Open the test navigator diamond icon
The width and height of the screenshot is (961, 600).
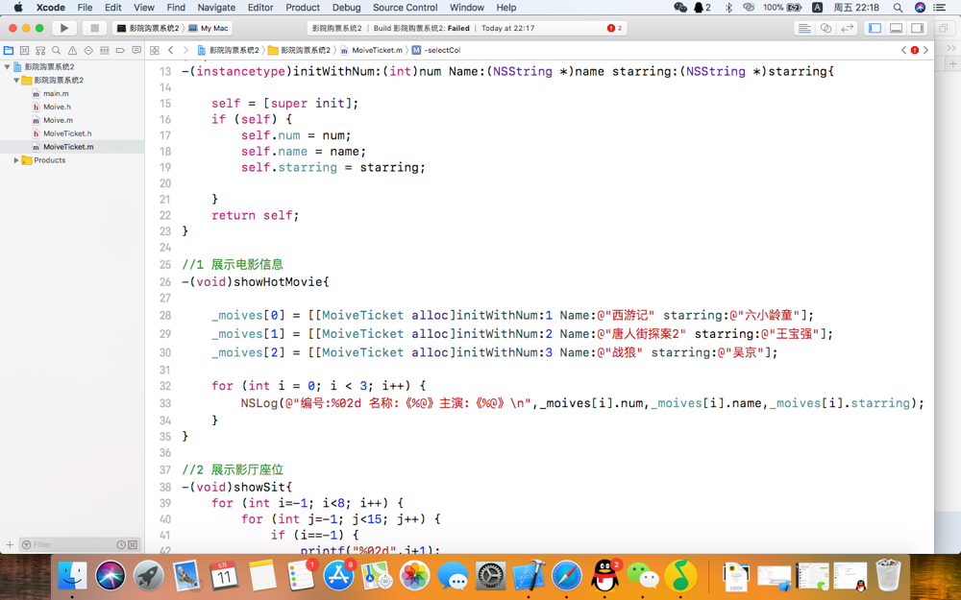88,50
